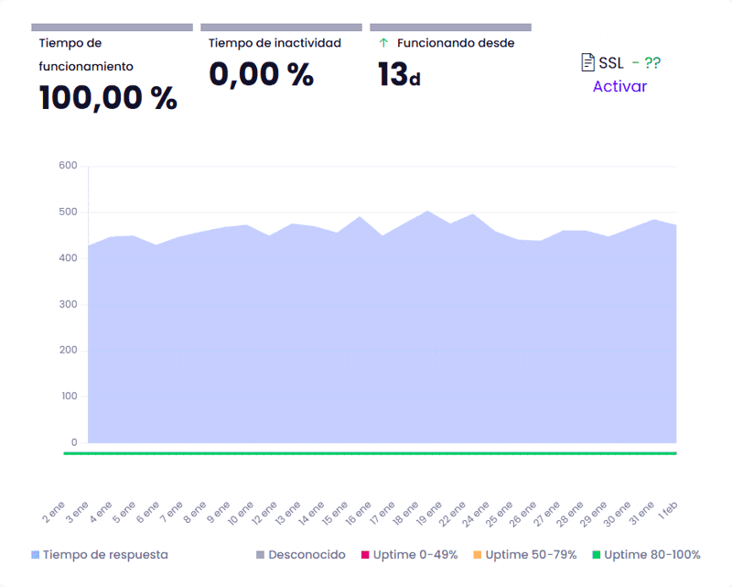This screenshot has width=732, height=587.
Task: Click the Activar SSL link
Action: coord(619,86)
